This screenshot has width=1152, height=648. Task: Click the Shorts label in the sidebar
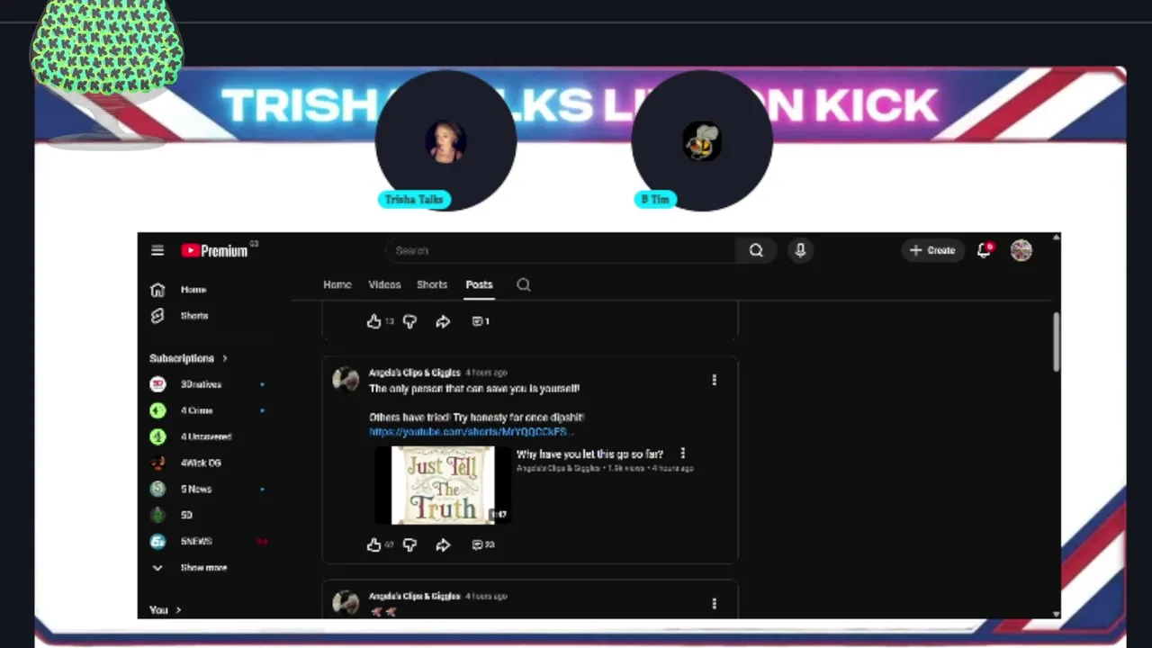pyautogui.click(x=194, y=316)
